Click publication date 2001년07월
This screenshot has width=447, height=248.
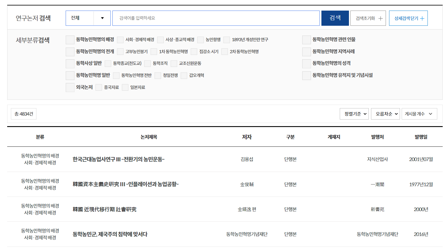pyautogui.click(x=421, y=159)
